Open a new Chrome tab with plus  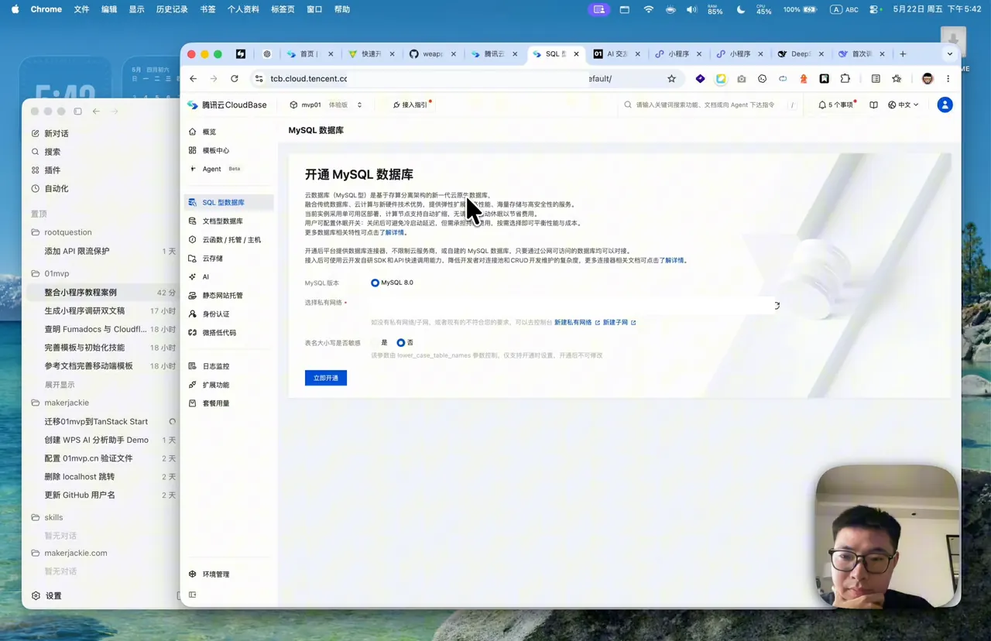click(903, 54)
